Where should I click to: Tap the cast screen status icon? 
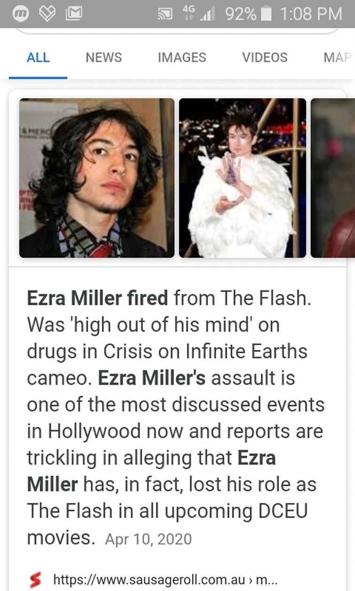[x=166, y=14]
